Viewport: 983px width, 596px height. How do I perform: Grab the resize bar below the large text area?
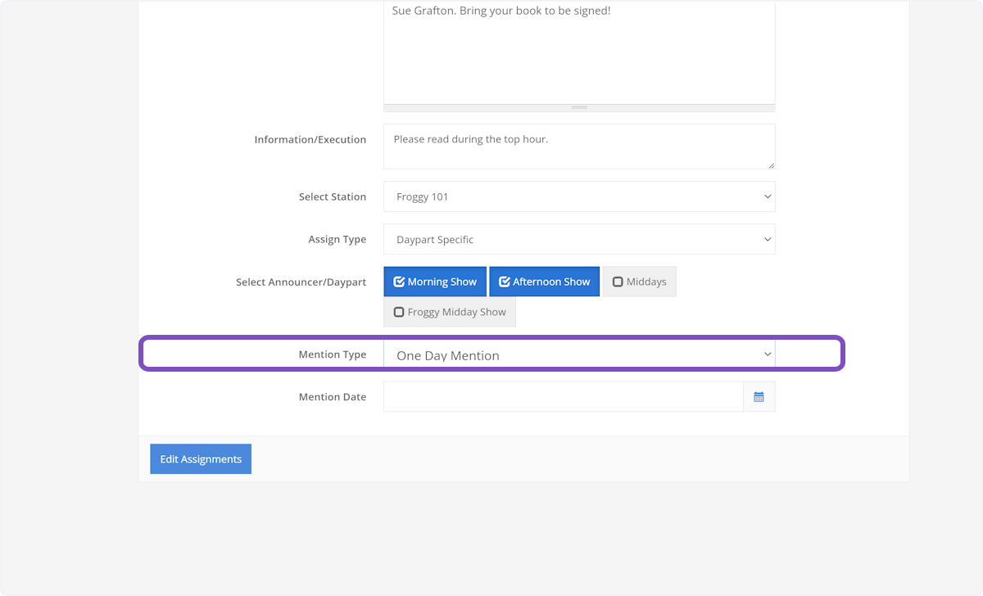click(x=579, y=107)
